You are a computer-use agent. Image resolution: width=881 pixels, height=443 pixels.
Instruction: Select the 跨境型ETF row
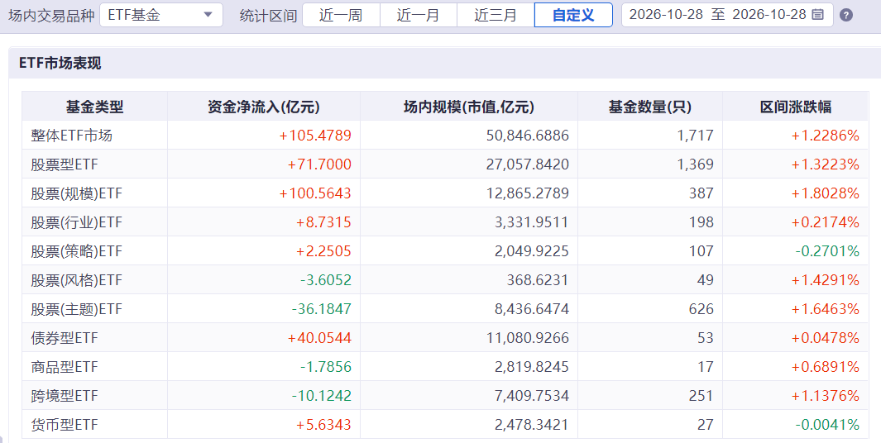pos(446,396)
